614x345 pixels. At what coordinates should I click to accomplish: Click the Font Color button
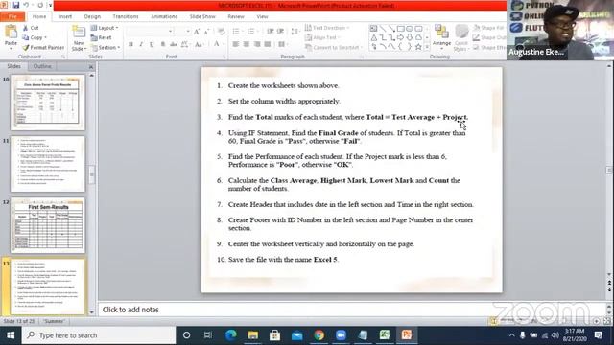pos(217,44)
